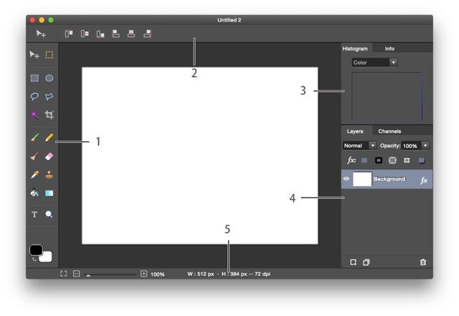Align right edges in options bar
This screenshot has height=316, width=459.
147,34
